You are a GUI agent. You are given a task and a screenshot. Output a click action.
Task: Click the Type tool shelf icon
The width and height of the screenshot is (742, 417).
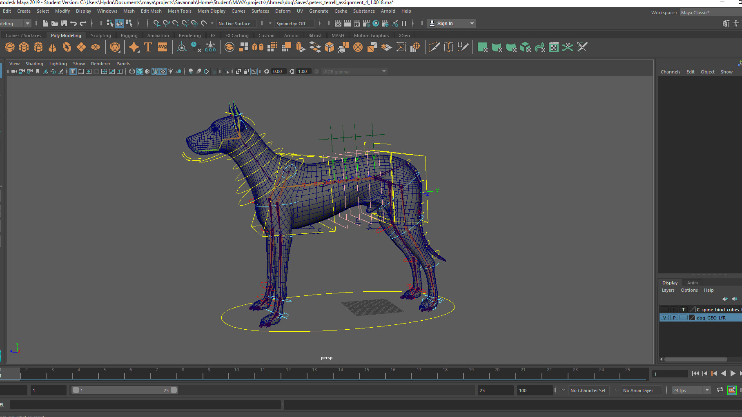(148, 47)
